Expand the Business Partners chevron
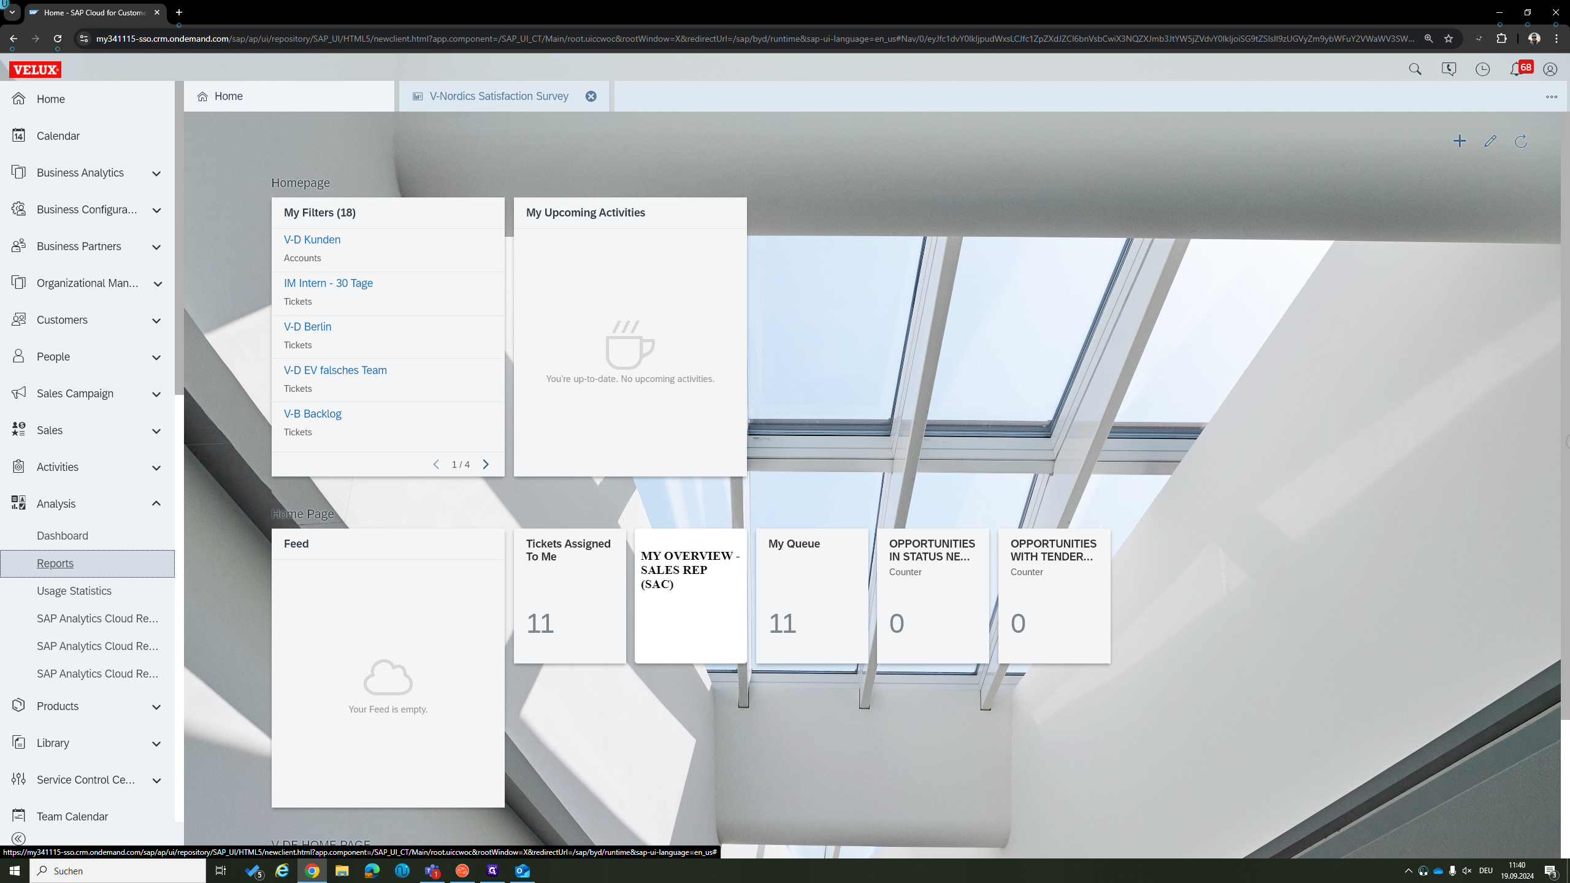1570x883 pixels. (x=156, y=247)
